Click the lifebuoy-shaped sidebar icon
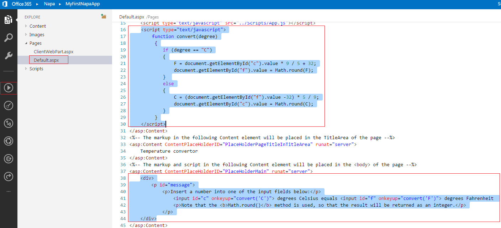501x228 pixels. point(9,141)
